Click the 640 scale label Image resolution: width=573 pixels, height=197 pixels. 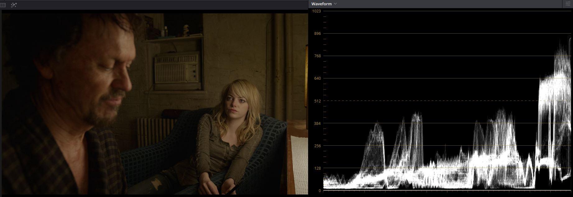(x=317, y=78)
